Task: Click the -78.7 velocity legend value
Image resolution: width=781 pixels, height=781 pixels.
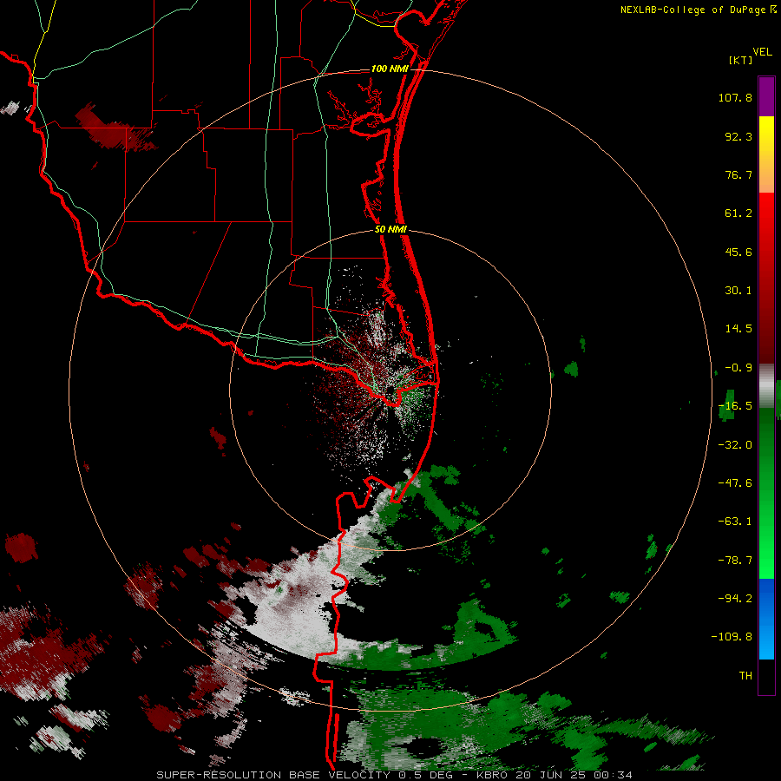Action: (x=735, y=561)
